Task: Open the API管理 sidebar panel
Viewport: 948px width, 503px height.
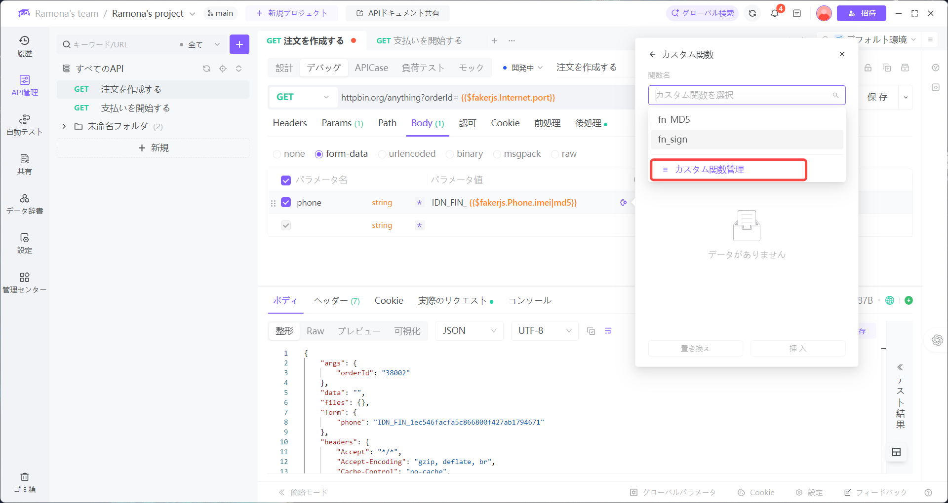Action: pos(25,84)
